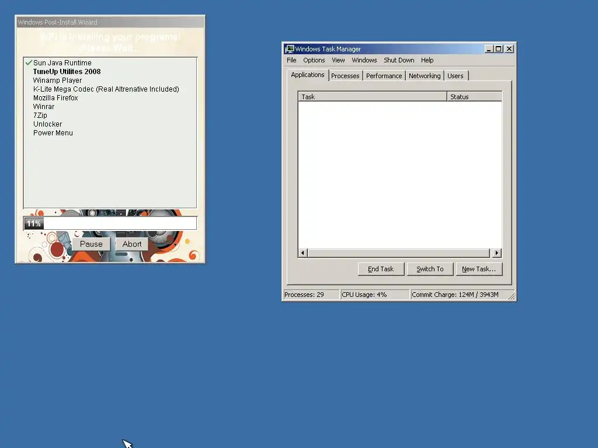
Task: Minimize the Task Manager window
Action: point(489,49)
